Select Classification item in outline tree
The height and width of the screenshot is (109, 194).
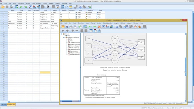(x=74, y=51)
